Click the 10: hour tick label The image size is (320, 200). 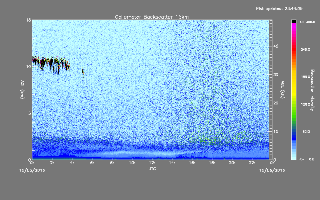tap(132, 163)
